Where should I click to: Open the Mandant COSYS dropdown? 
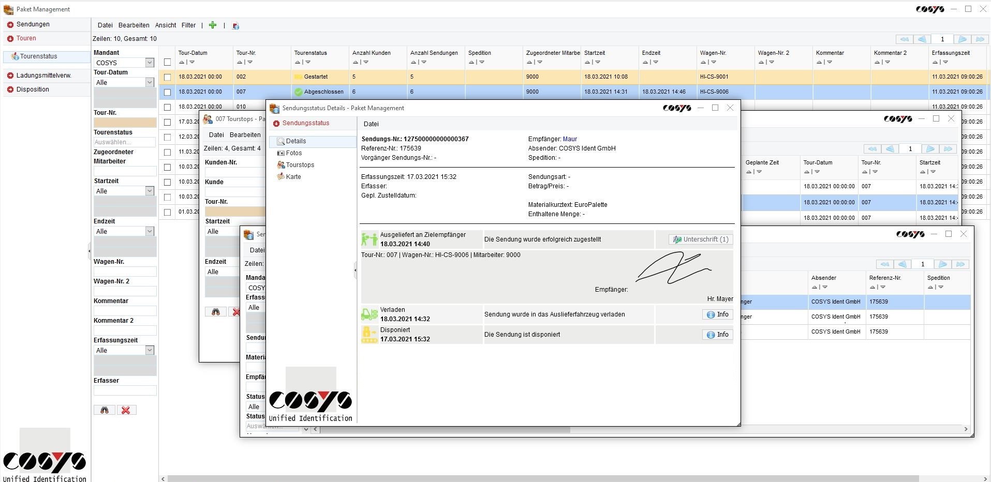click(x=150, y=63)
